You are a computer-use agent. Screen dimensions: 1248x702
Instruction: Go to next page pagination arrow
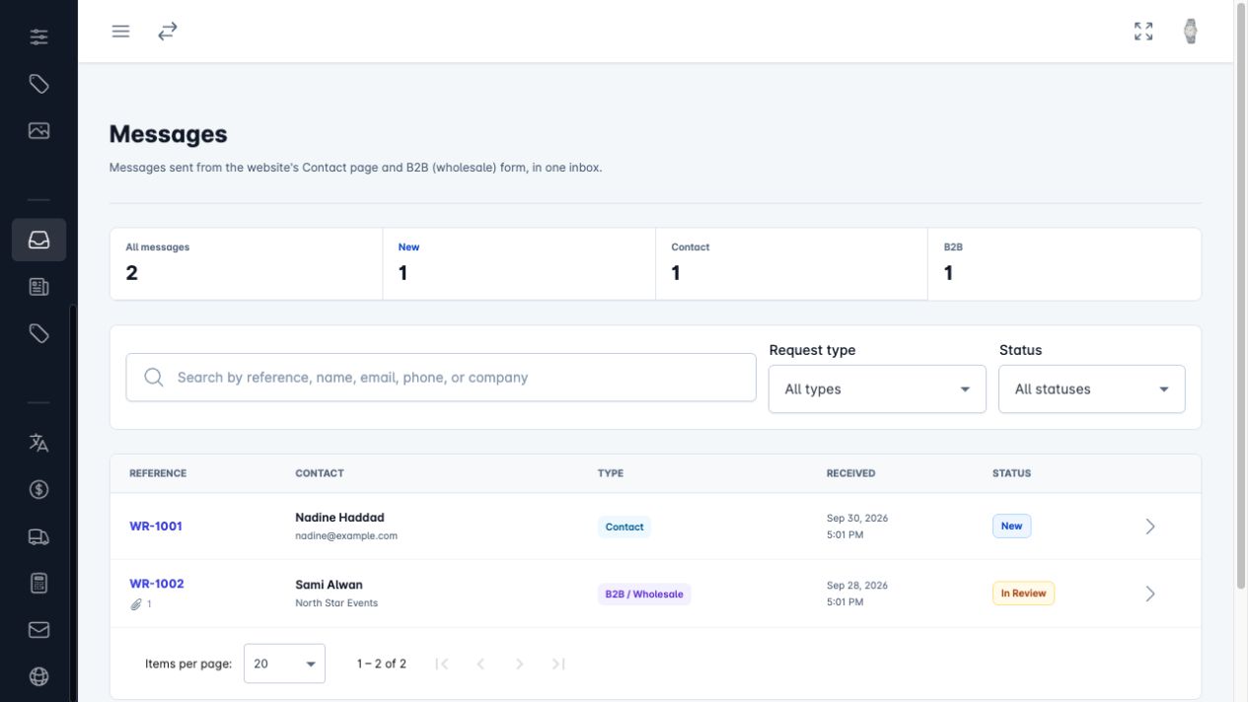[x=519, y=664]
